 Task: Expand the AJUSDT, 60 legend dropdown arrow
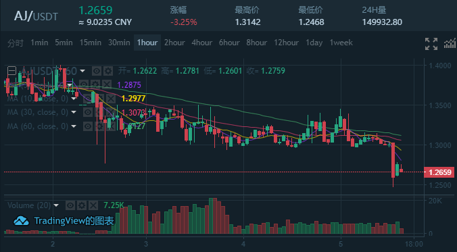(x=82, y=71)
